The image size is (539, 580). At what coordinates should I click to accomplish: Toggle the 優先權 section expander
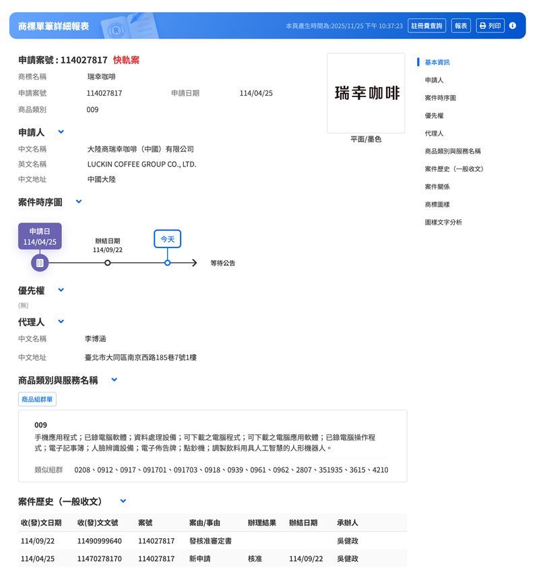[61, 289]
